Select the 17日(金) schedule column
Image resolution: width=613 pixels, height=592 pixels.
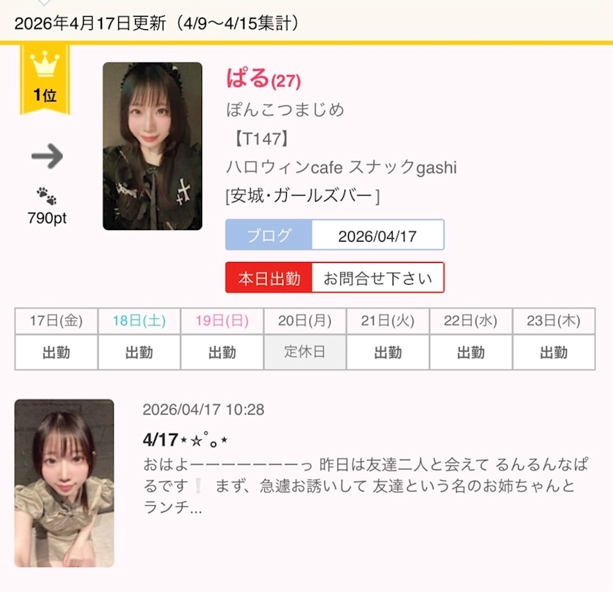coord(56,339)
